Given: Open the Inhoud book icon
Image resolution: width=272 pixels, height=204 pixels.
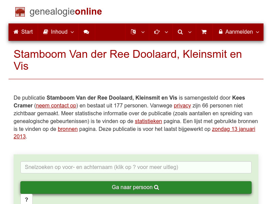Looking at the screenshot, I should tap(46, 32).
